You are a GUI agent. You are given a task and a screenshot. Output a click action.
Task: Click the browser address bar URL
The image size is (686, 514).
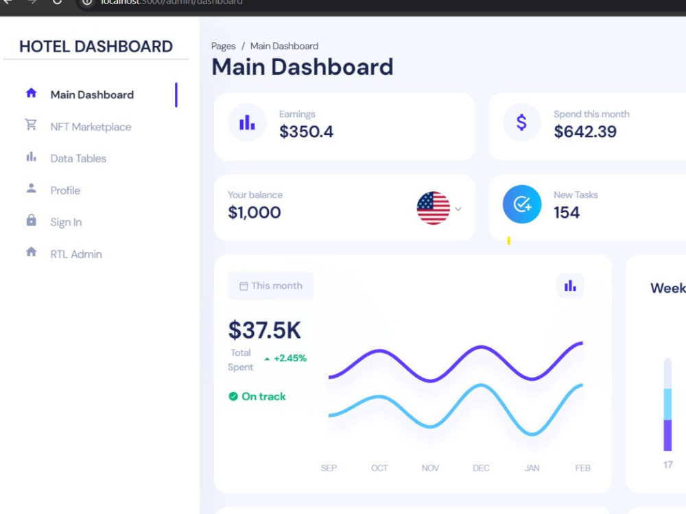point(171,2)
